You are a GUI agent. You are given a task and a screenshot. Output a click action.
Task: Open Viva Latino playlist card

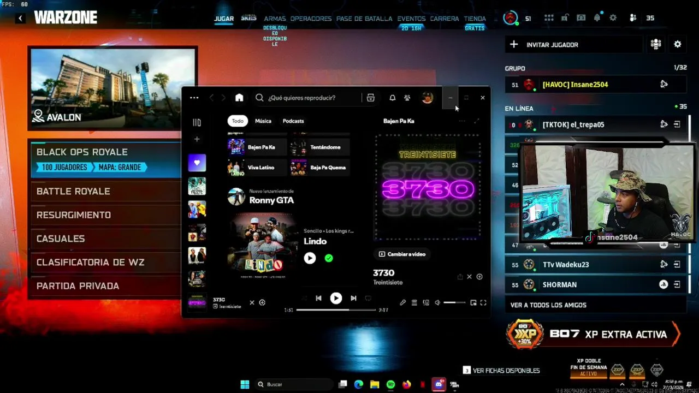click(257, 168)
